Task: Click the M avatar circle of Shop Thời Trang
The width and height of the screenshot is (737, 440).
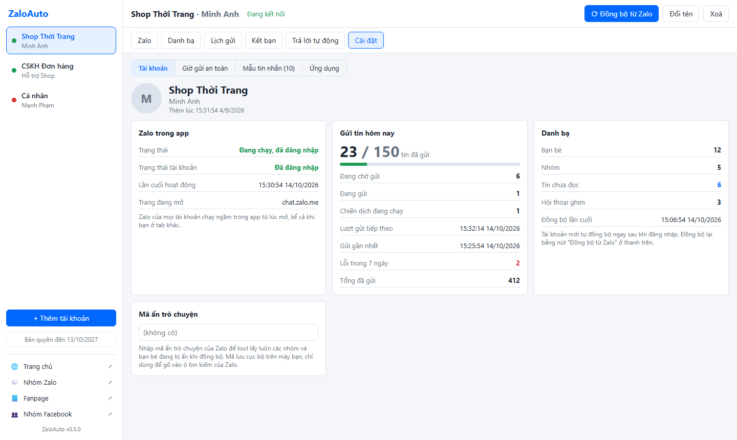Action: (x=146, y=98)
